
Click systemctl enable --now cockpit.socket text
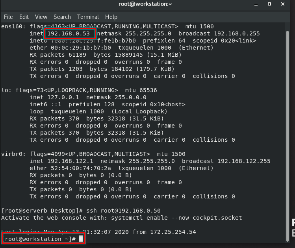tap(176, 218)
